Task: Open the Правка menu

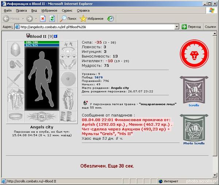Action: tap(22, 11)
